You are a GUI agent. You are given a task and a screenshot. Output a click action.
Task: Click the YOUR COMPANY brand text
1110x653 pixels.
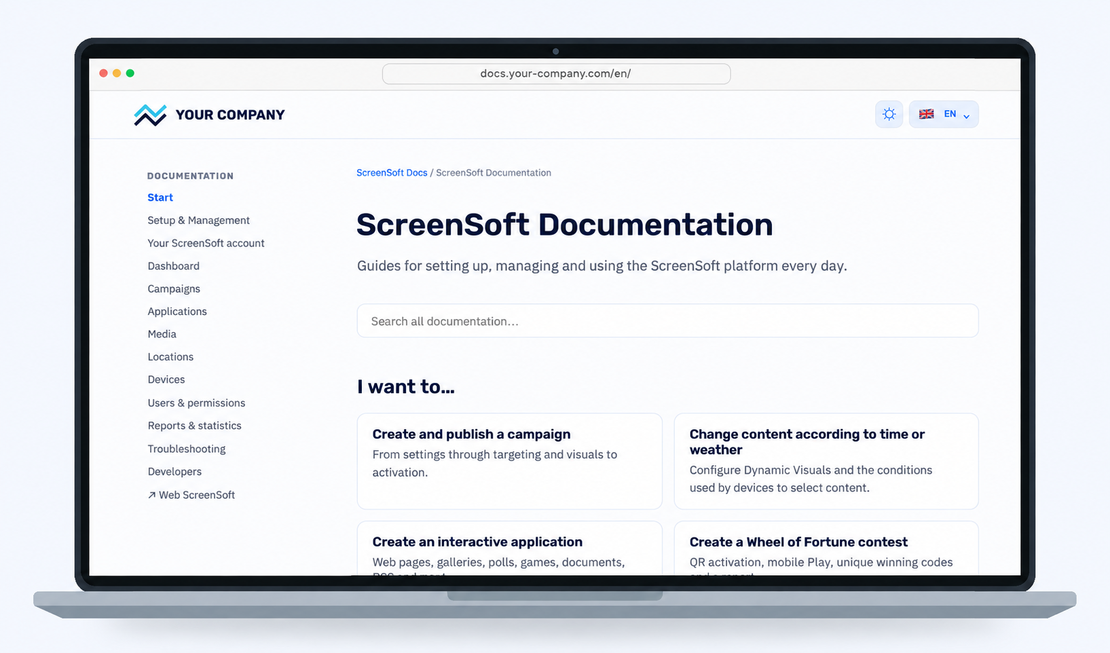[x=230, y=115]
